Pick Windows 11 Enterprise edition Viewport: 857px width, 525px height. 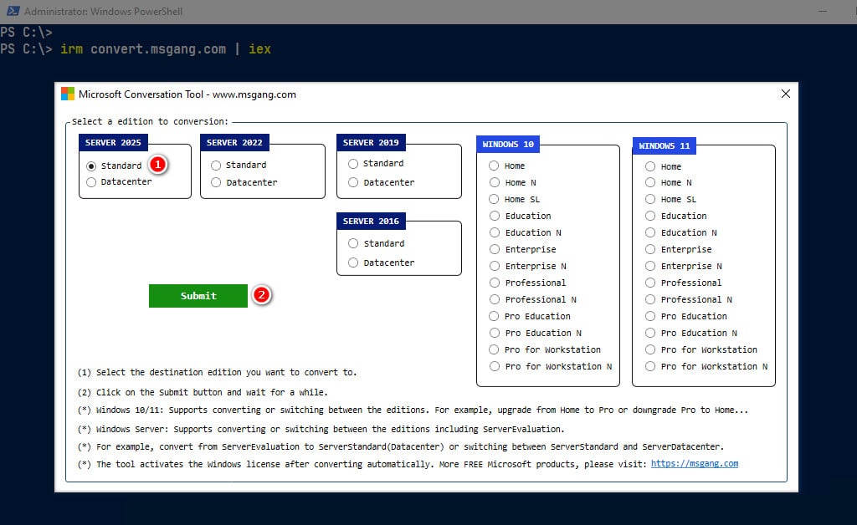[x=649, y=249]
